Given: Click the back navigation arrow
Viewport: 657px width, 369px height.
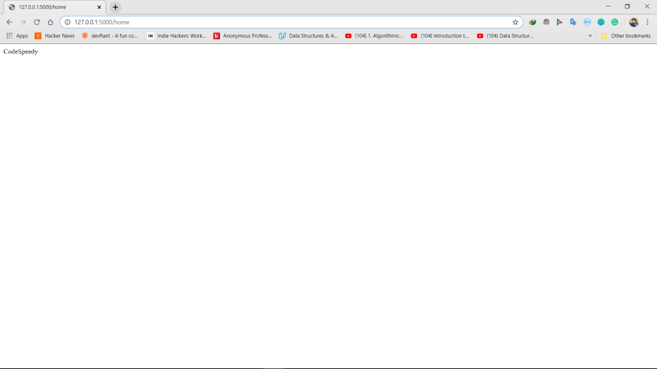Looking at the screenshot, I should pyautogui.click(x=9, y=22).
